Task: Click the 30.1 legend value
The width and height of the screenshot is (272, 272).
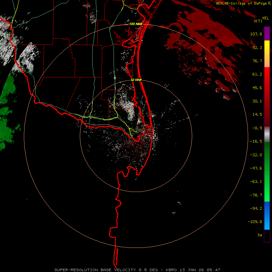Action: pyautogui.click(x=257, y=101)
